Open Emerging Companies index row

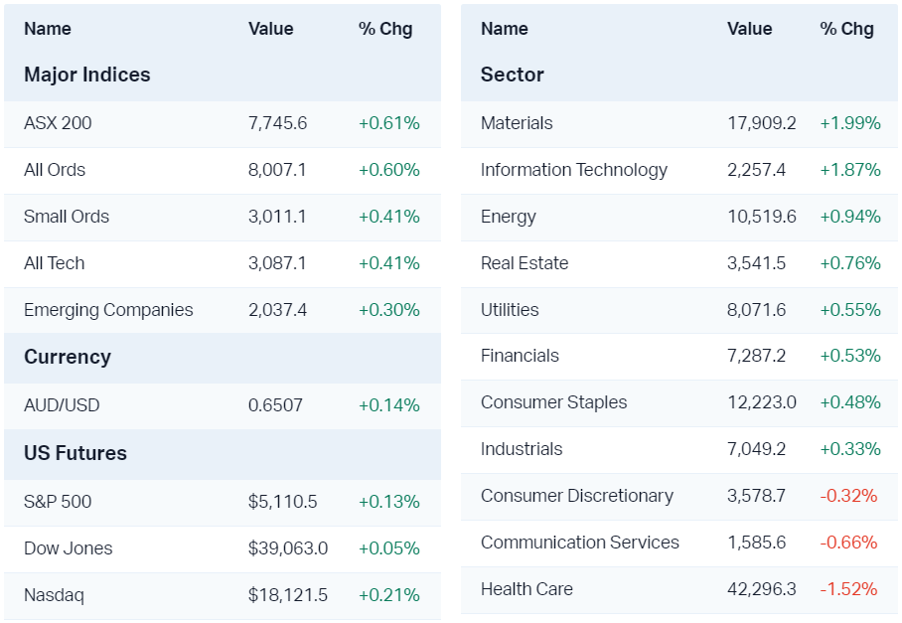point(108,310)
